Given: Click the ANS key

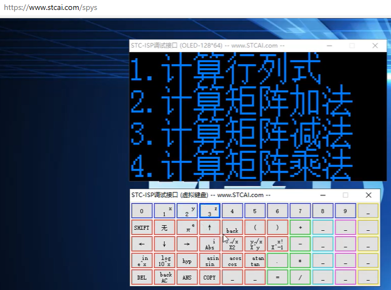Looking at the screenshot, I should click(187, 277).
